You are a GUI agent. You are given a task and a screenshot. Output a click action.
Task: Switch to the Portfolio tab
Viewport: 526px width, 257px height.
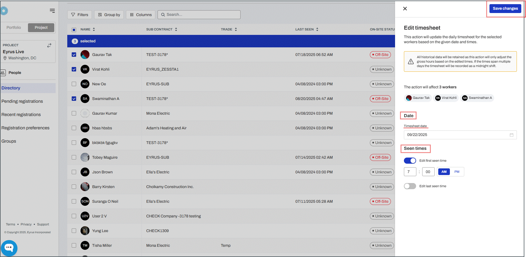[14, 27]
